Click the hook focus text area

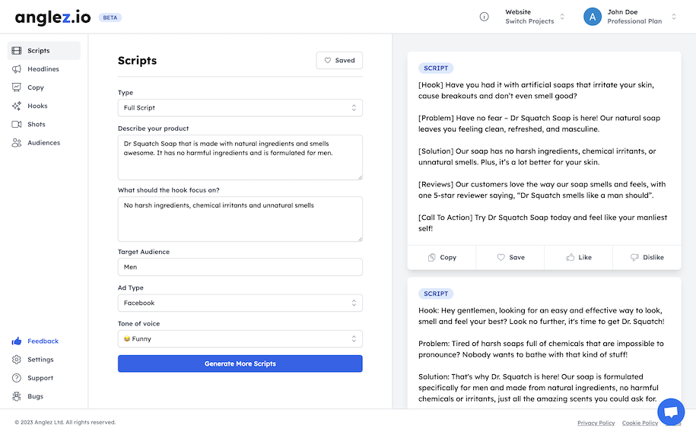pyautogui.click(x=240, y=219)
